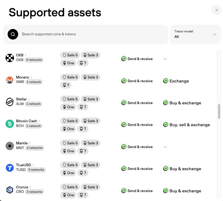223x201 pixels.
Task: Select Safe 3 chip in TrueUSD row
Action: point(91,165)
